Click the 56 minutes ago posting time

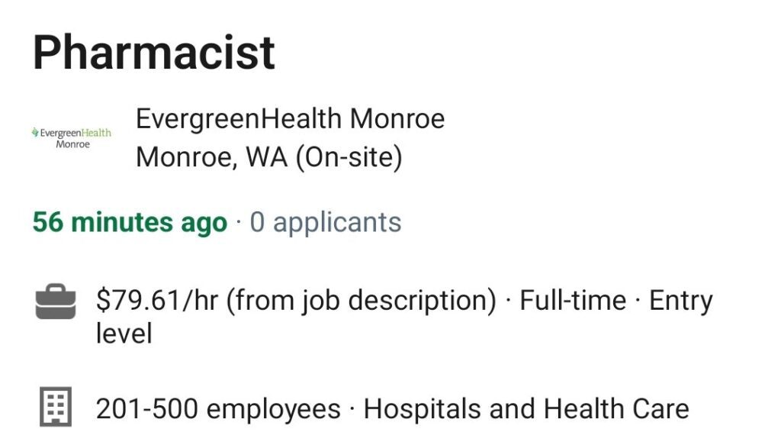[x=130, y=222]
